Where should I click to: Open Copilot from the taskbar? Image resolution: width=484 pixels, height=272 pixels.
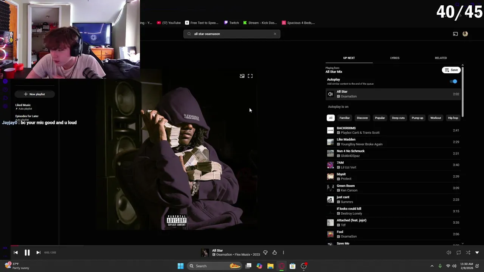pos(259,266)
